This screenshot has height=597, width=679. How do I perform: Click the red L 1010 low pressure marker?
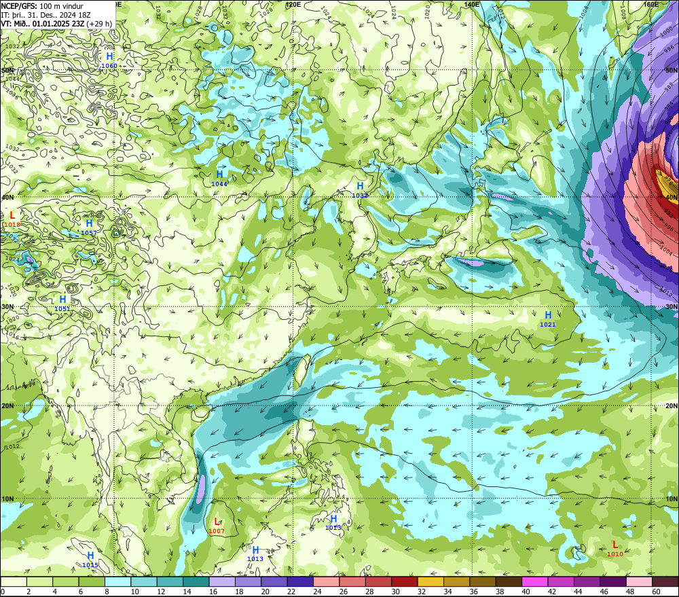click(615, 549)
